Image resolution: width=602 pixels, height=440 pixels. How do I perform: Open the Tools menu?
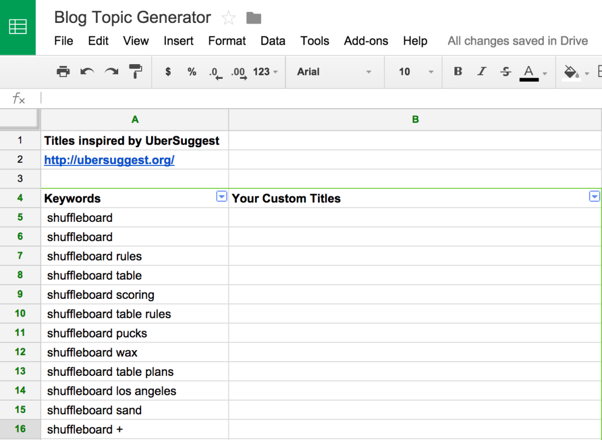point(315,41)
